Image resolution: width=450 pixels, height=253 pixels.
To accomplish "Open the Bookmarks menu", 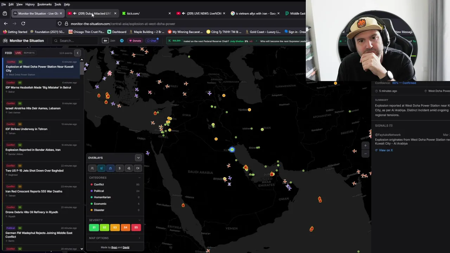I will (44, 4).
